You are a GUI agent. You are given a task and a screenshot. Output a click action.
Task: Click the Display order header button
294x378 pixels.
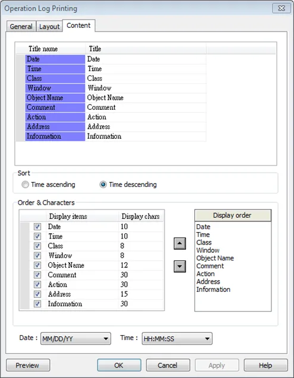pos(233,215)
